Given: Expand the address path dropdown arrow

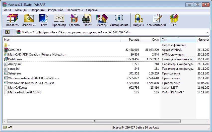Looking at the screenshot, I should 208,32.
